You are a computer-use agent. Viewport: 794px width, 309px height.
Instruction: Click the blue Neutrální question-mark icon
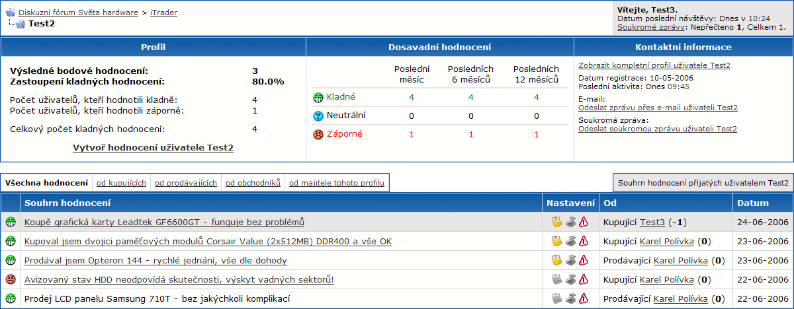(318, 116)
